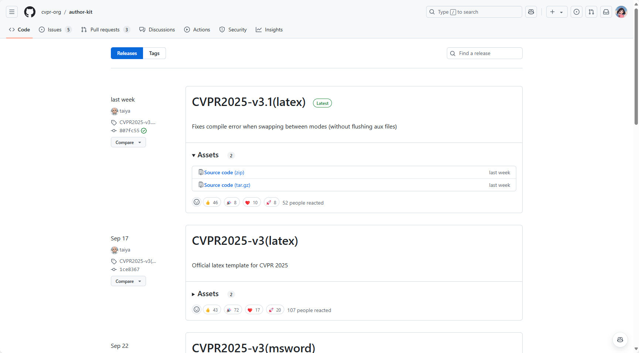This screenshot has height=353, width=639.
Task: Switch to the Tags view
Action: 154,53
